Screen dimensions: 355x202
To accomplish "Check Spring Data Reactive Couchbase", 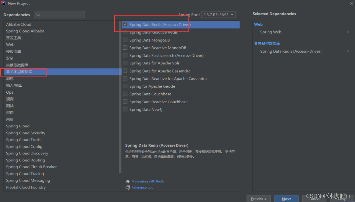I will tap(125, 101).
